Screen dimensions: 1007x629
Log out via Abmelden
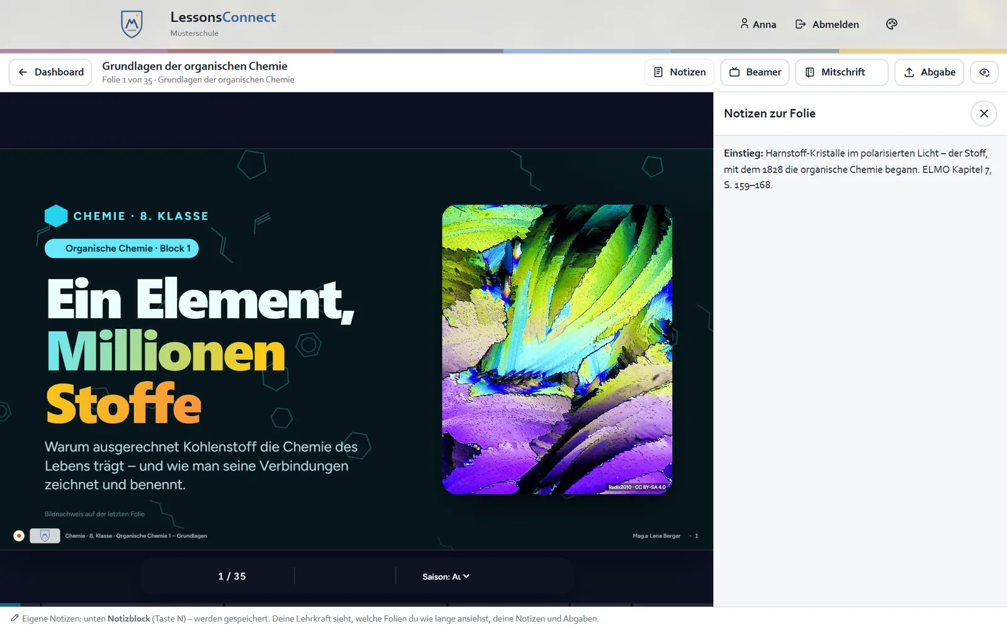pyautogui.click(x=827, y=24)
